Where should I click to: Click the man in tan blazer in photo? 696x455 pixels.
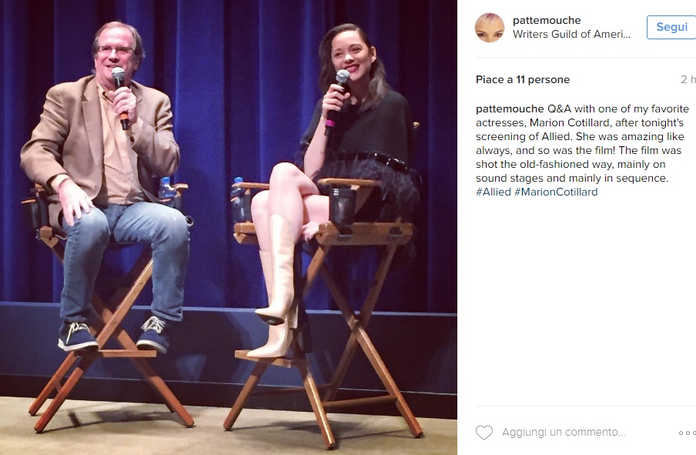point(104,178)
